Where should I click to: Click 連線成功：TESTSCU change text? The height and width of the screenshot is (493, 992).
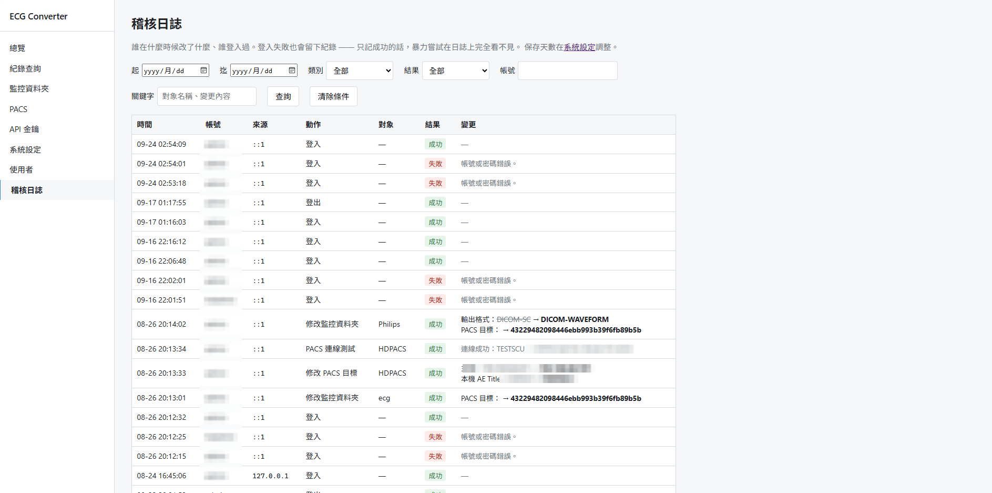pyautogui.click(x=493, y=349)
